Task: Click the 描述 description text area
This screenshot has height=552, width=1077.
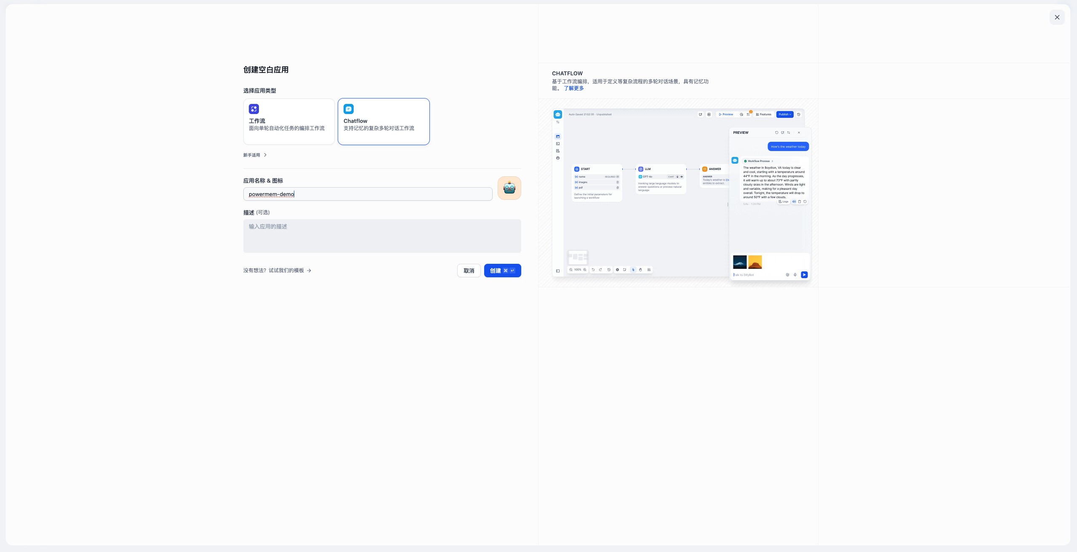Action: pos(382,236)
